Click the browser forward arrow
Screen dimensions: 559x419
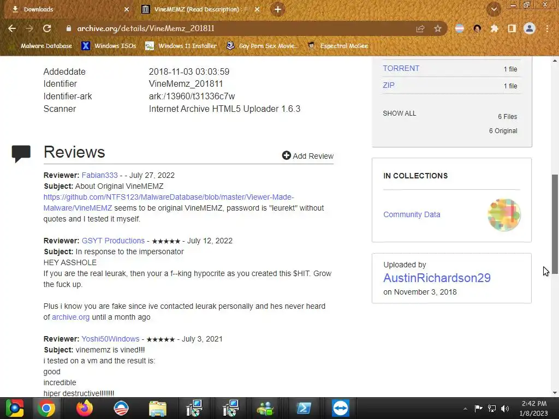tap(29, 28)
